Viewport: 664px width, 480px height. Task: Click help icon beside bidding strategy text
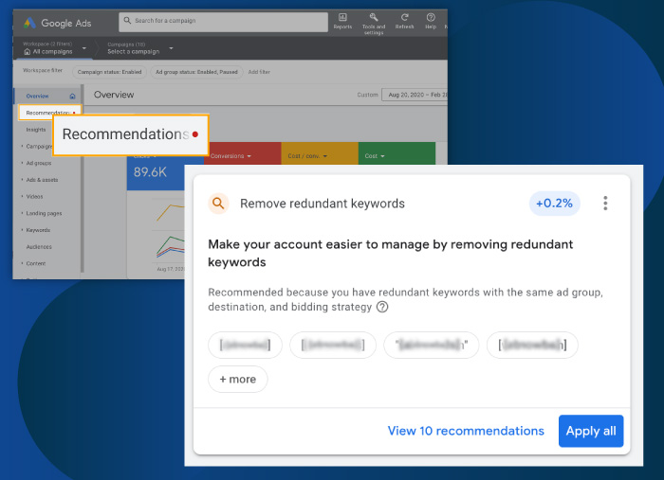(x=382, y=307)
